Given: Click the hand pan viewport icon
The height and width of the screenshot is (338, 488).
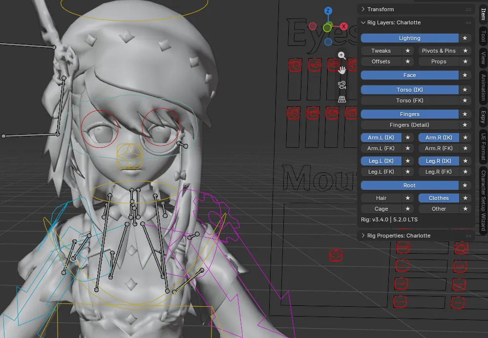Looking at the screenshot, I should point(342,70).
